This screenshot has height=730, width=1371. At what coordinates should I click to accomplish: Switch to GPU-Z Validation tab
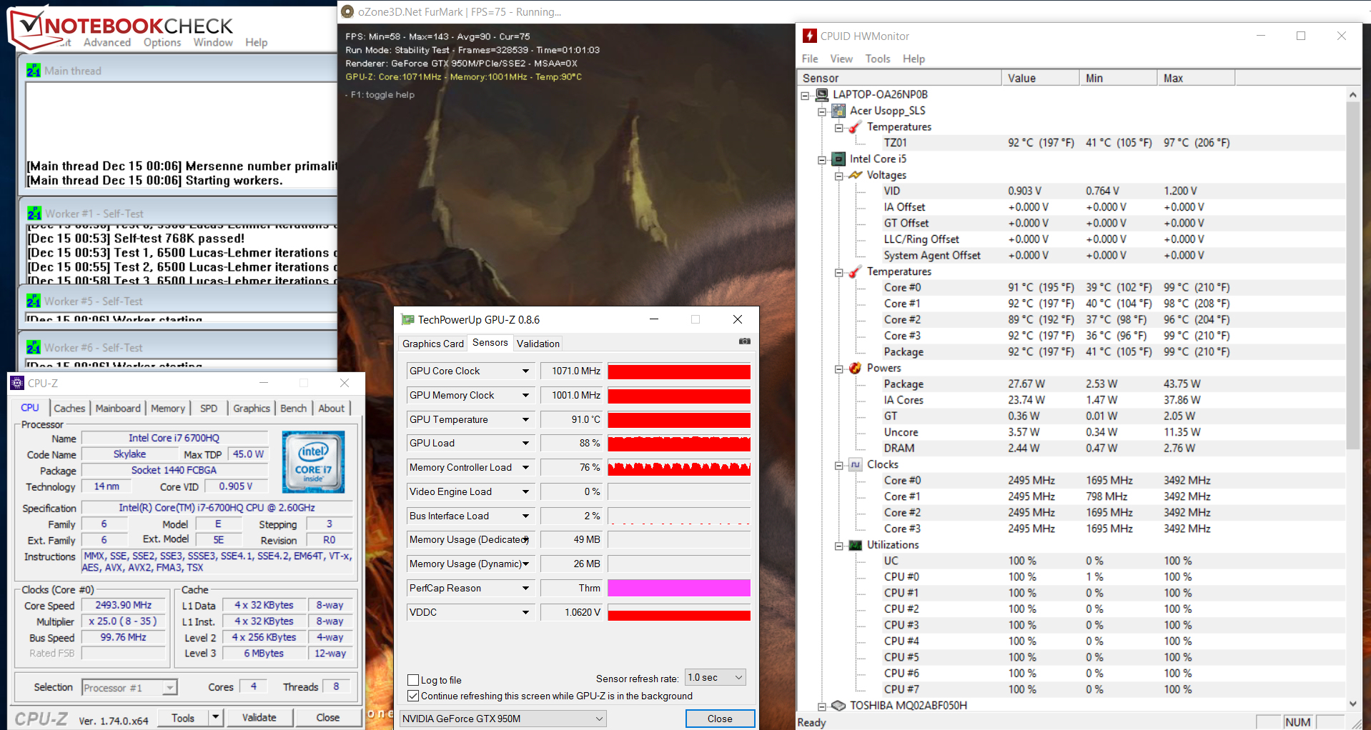pos(538,344)
